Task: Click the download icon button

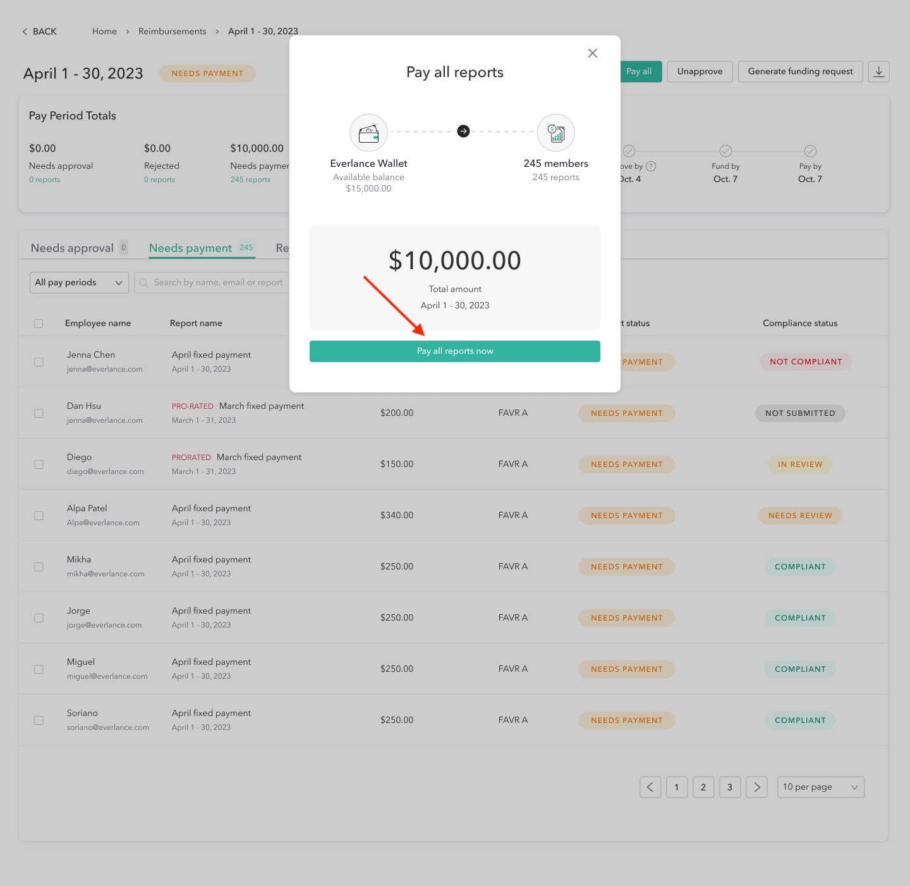Action: 879,71
